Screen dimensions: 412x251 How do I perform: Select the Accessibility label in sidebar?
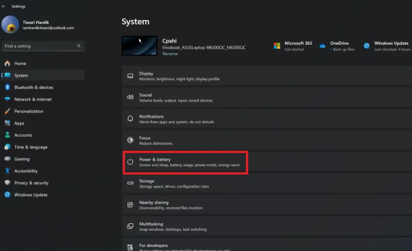coord(26,171)
